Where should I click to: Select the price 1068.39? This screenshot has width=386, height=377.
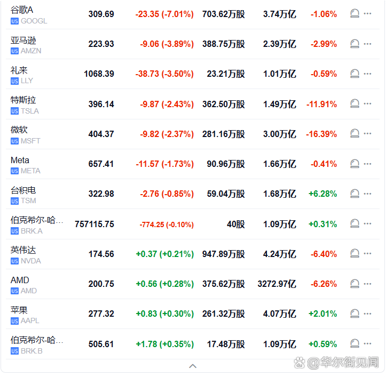point(99,74)
